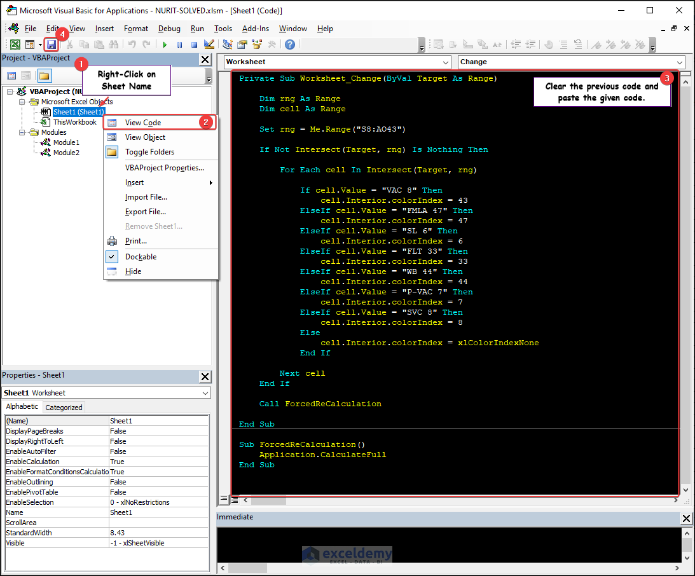Click the Reset (stop) square icon
This screenshot has width=695, height=576.
[x=194, y=45]
